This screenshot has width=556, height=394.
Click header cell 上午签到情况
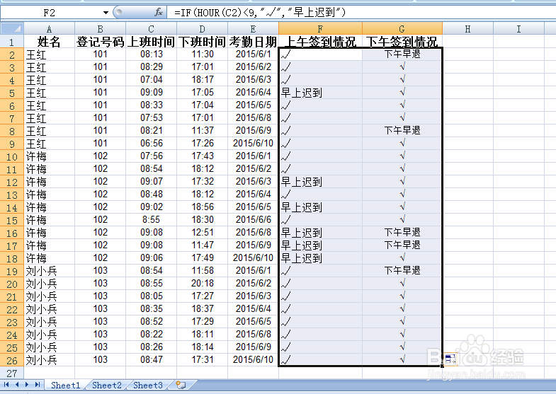321,42
